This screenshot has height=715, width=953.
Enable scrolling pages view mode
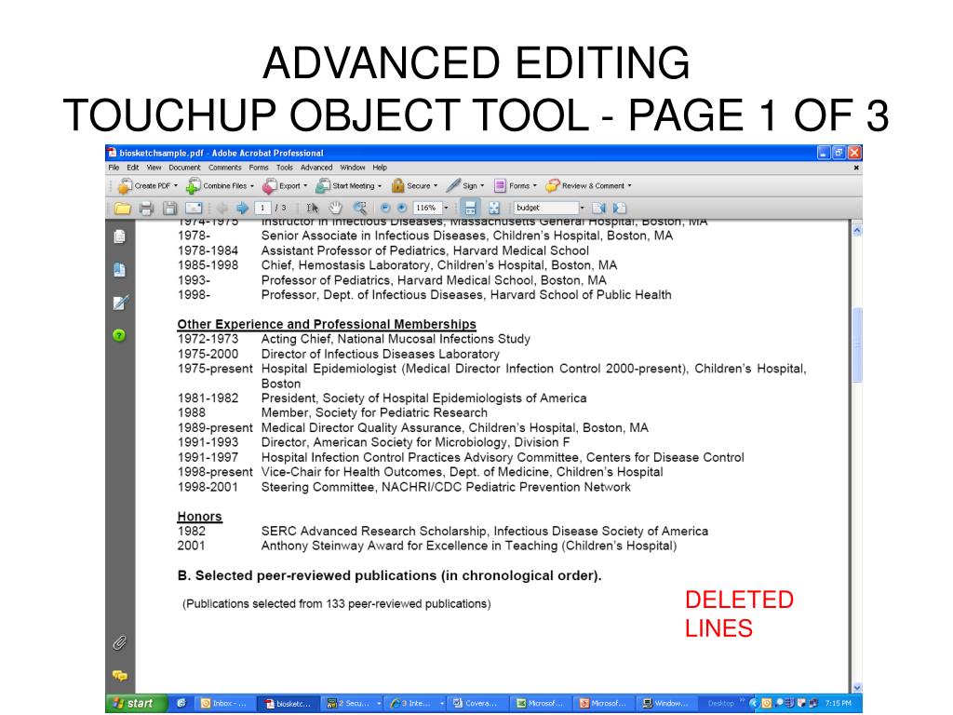pyautogui.click(x=470, y=208)
